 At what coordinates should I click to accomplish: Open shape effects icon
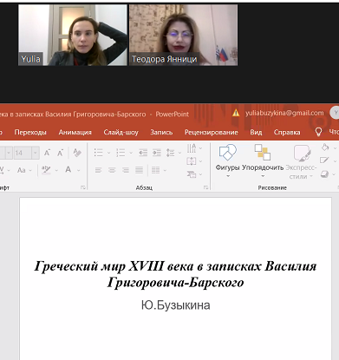coord(325,174)
